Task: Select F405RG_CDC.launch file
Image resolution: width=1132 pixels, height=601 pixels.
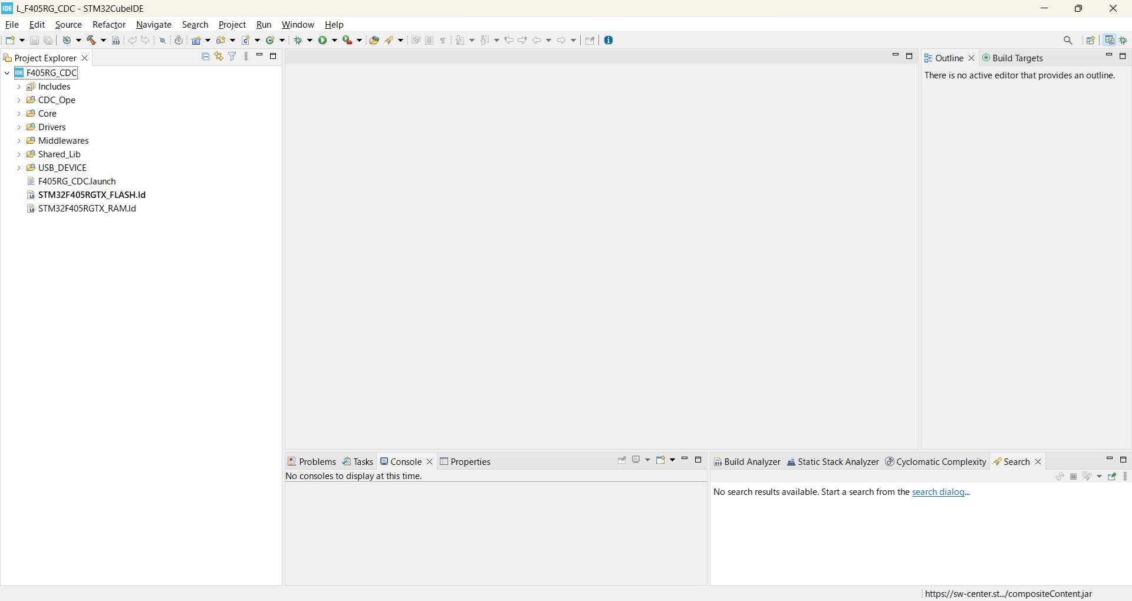Action: pos(77,181)
